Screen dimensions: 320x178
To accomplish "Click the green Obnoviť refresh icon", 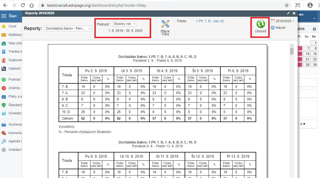I will 260,24.
